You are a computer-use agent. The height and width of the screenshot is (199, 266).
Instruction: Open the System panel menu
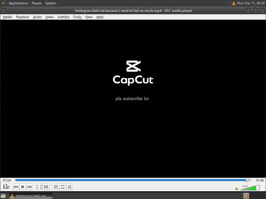pos(51,3)
